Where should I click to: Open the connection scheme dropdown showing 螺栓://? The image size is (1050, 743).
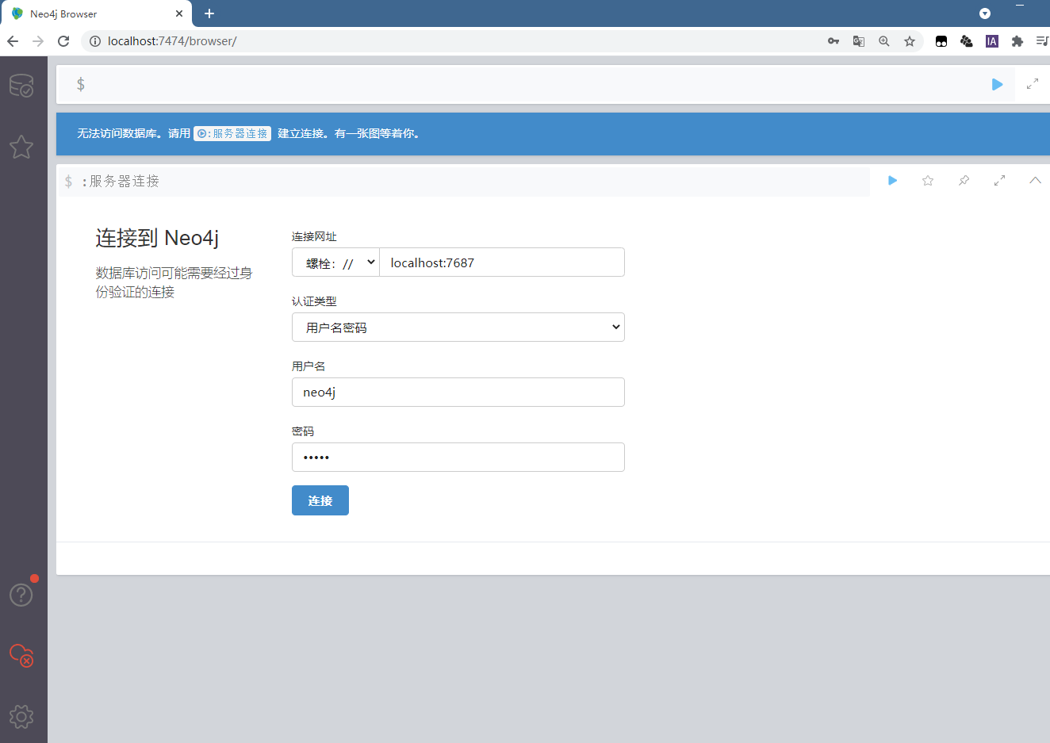tap(335, 262)
